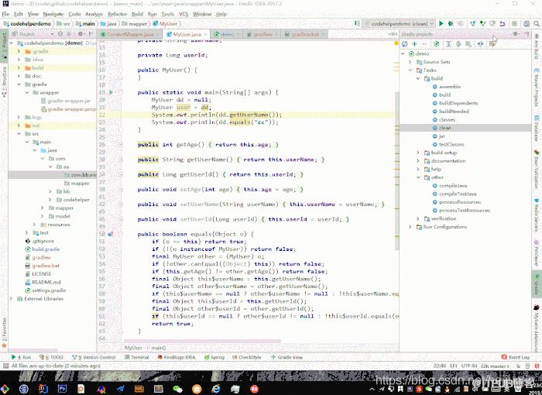Open WeChat from the taskbar

point(177,389)
